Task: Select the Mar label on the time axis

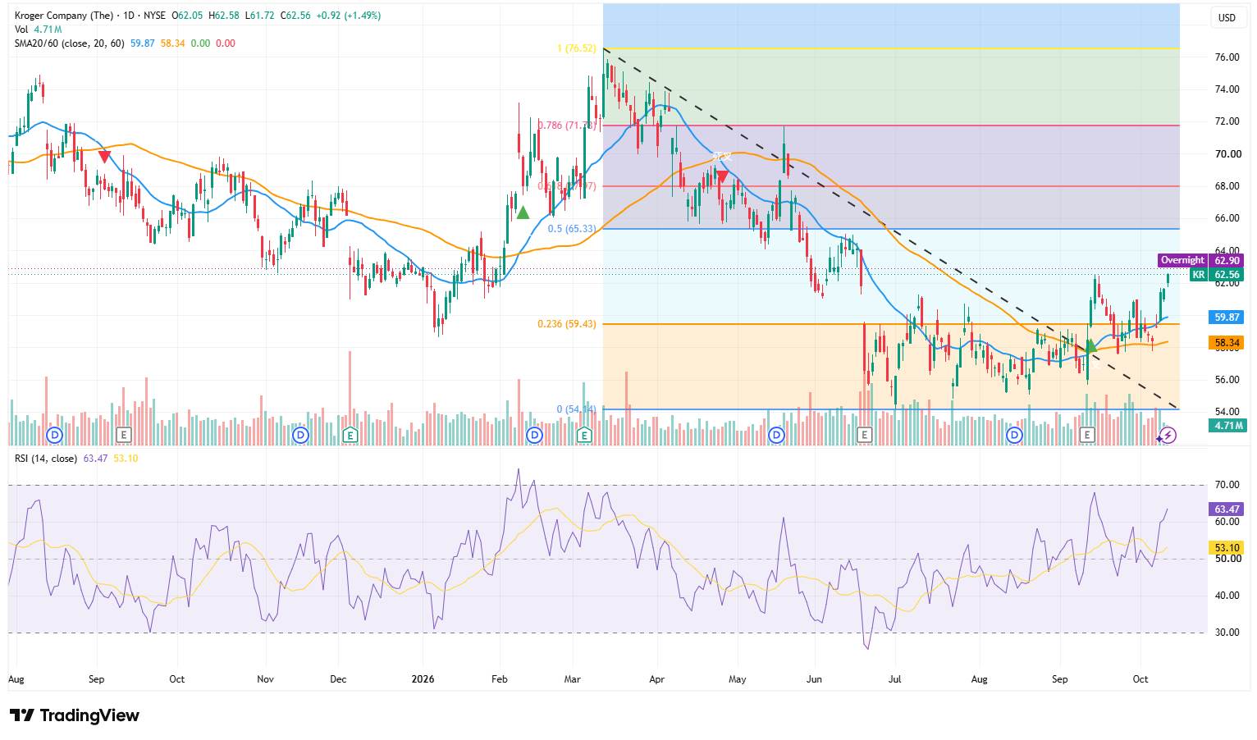Action: pos(572,679)
